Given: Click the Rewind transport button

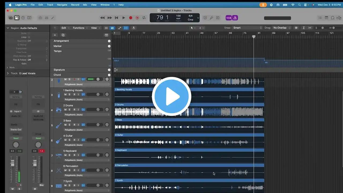Looking at the screenshot, I should tap(102, 18).
